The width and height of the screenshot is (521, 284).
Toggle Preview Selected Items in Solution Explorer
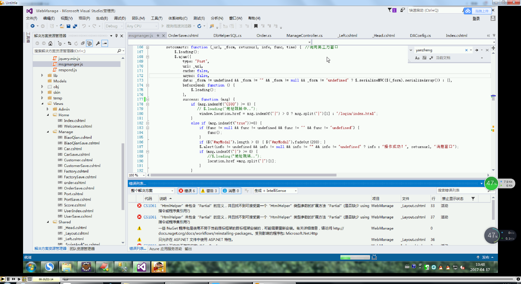point(105,43)
